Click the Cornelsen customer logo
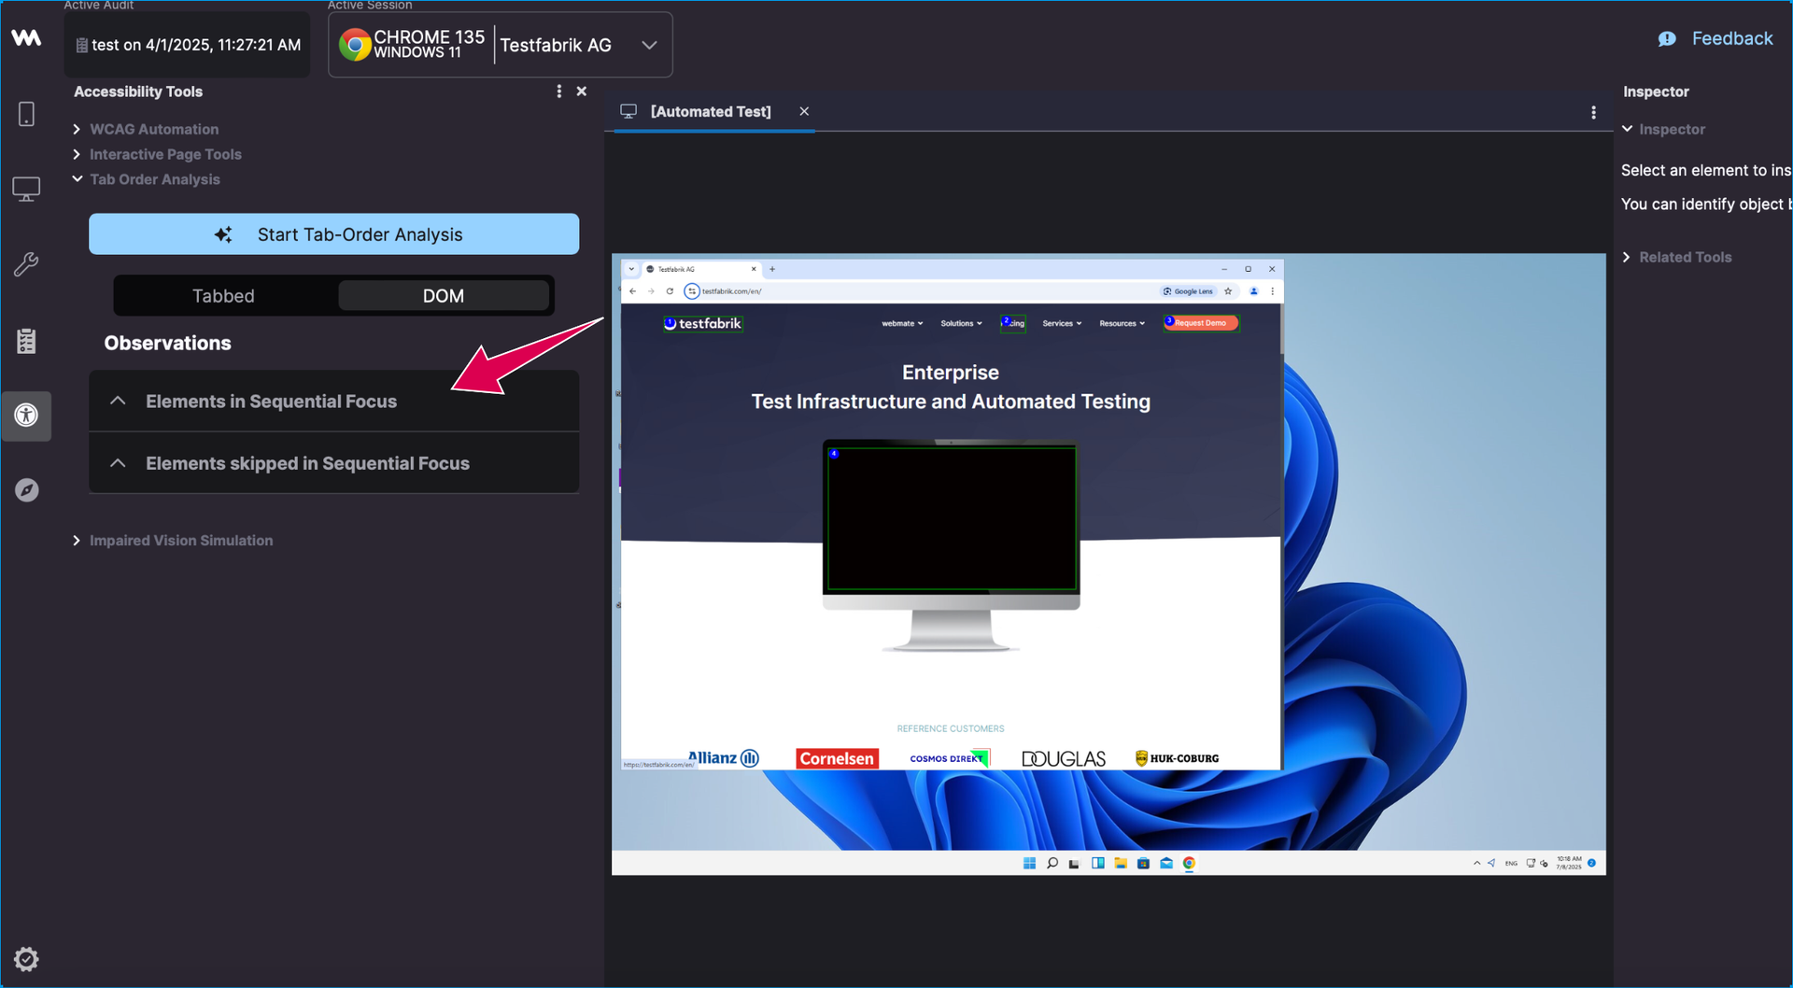The width and height of the screenshot is (1793, 988). pos(837,758)
